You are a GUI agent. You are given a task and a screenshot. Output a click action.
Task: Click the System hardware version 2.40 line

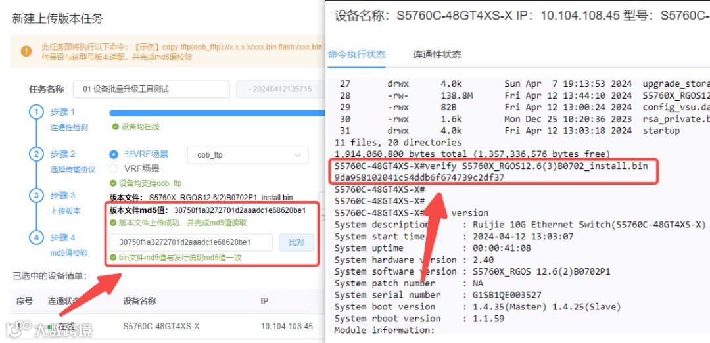(x=414, y=260)
